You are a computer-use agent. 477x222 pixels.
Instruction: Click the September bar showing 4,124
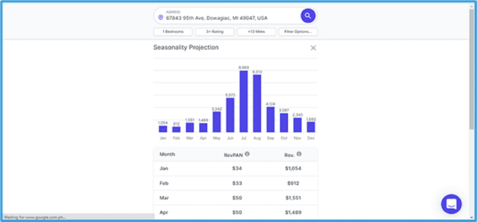pyautogui.click(x=270, y=119)
